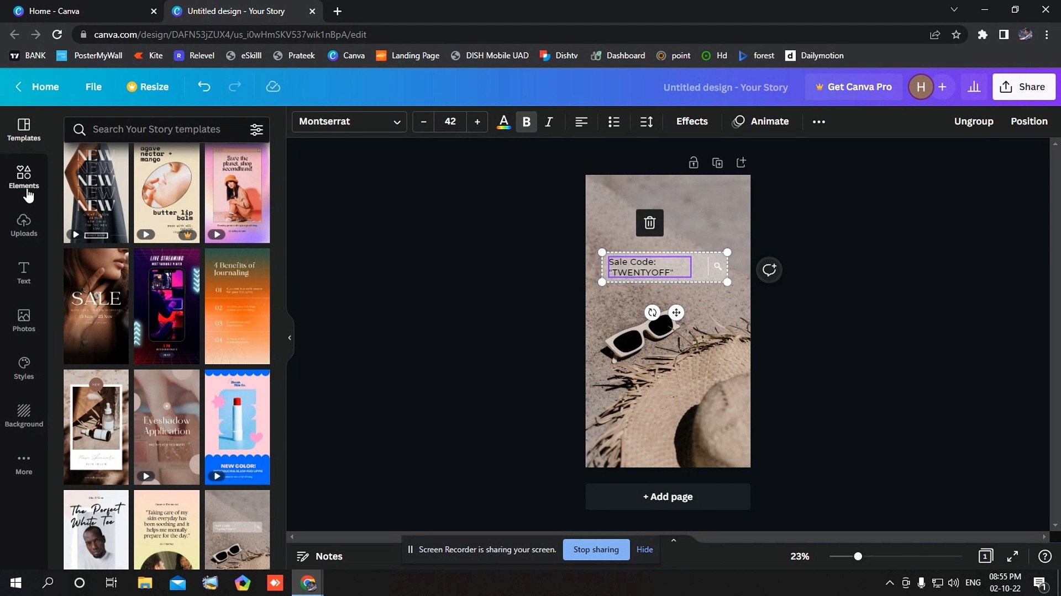1061x596 pixels.
Task: Delete the selected text element
Action: [x=649, y=222]
